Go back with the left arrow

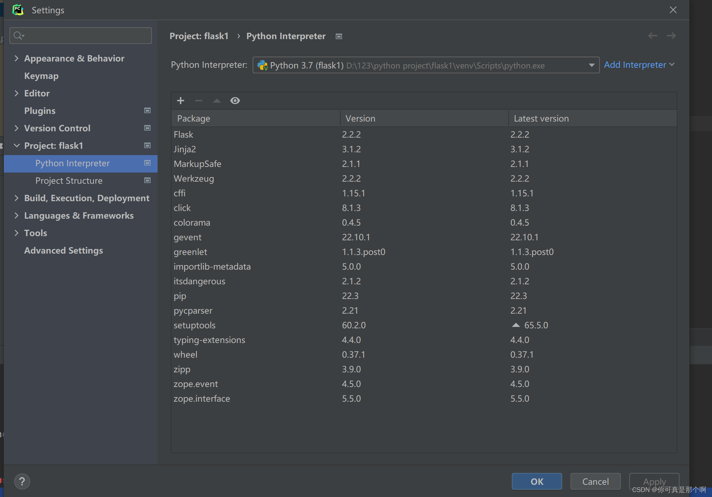pyautogui.click(x=652, y=36)
